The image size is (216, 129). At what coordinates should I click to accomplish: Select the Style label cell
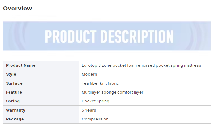pyautogui.click(x=41, y=74)
